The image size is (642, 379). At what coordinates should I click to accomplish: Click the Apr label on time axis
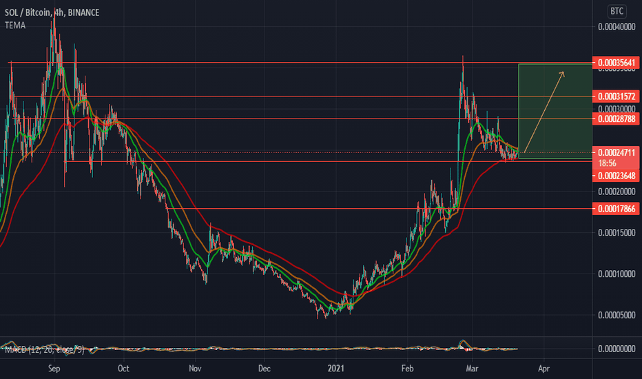coord(543,369)
